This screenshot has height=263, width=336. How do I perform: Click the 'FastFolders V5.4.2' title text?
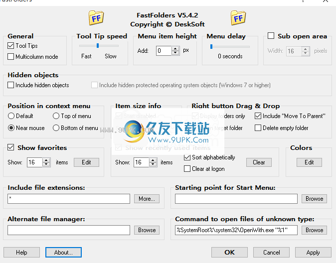point(168,15)
